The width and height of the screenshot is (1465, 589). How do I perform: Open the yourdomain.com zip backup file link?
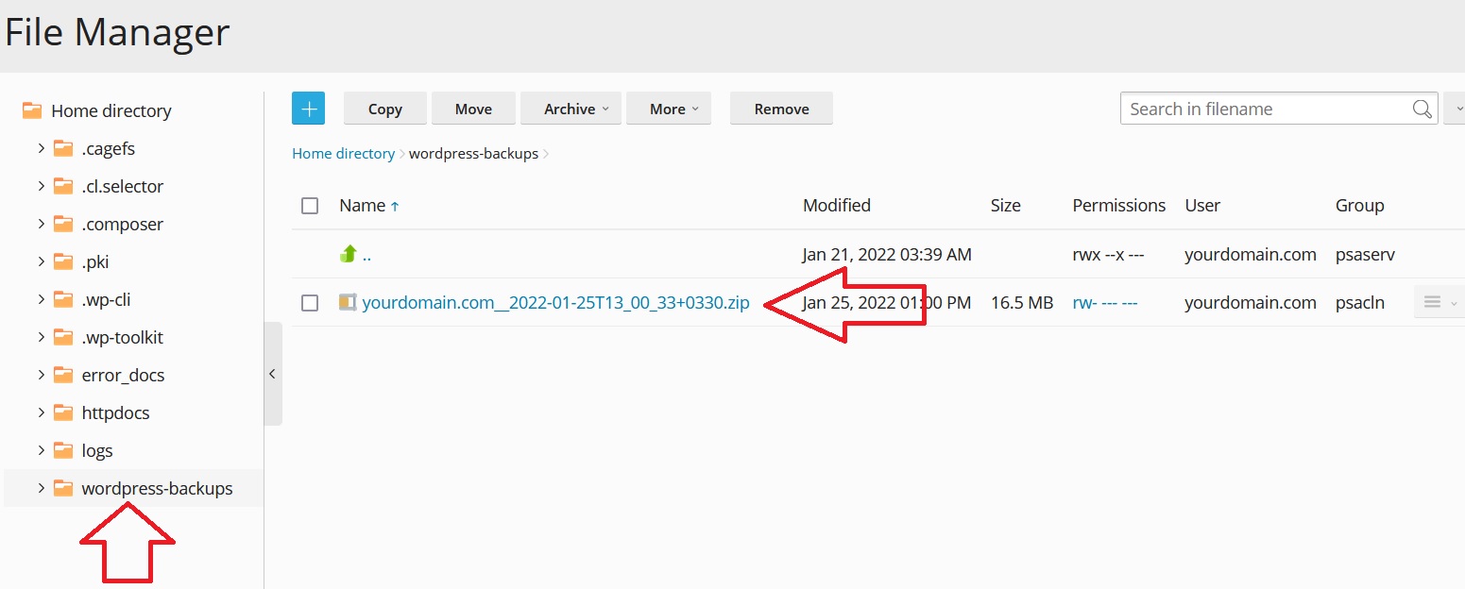pyautogui.click(x=555, y=303)
